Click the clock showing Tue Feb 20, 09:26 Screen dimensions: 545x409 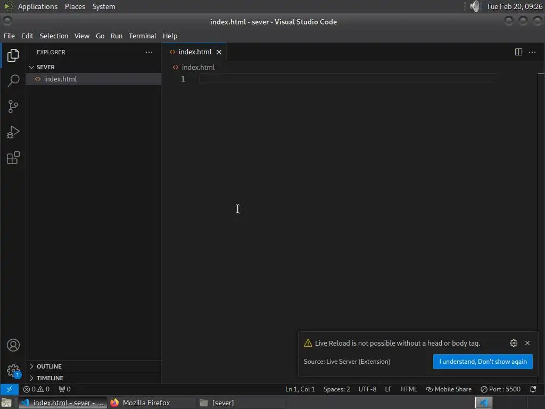click(x=514, y=6)
